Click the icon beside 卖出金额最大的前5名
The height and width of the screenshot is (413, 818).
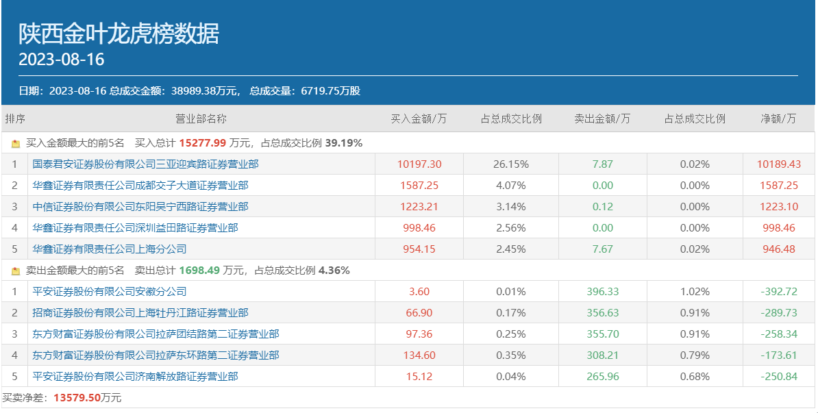[x=16, y=271]
